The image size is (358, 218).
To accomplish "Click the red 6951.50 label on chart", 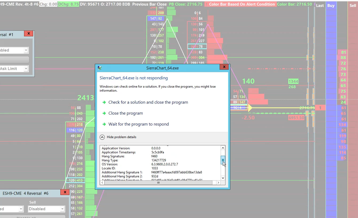I will point(296,118).
